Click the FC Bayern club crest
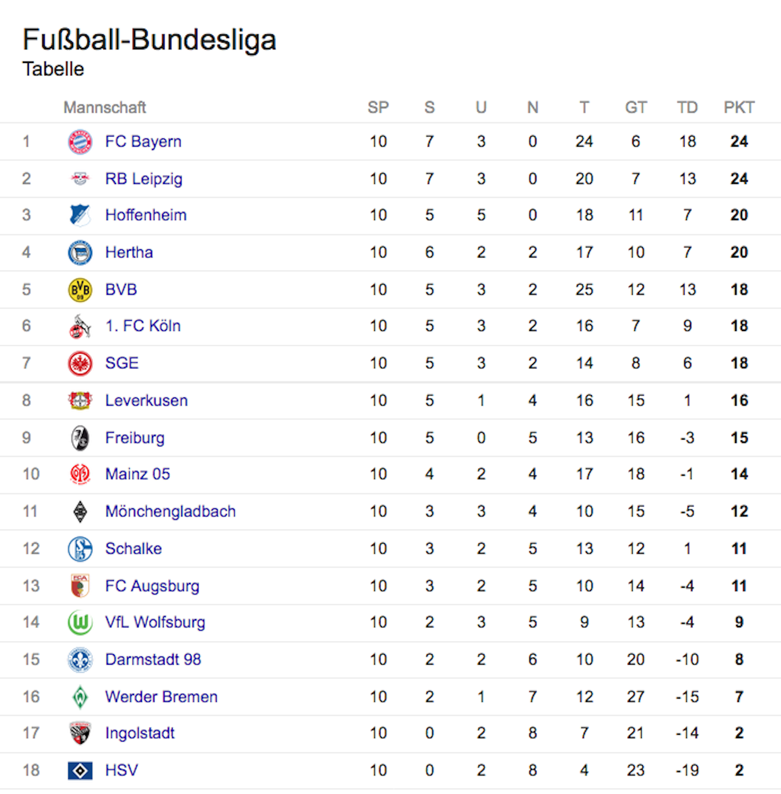781x794 pixels. (80, 141)
